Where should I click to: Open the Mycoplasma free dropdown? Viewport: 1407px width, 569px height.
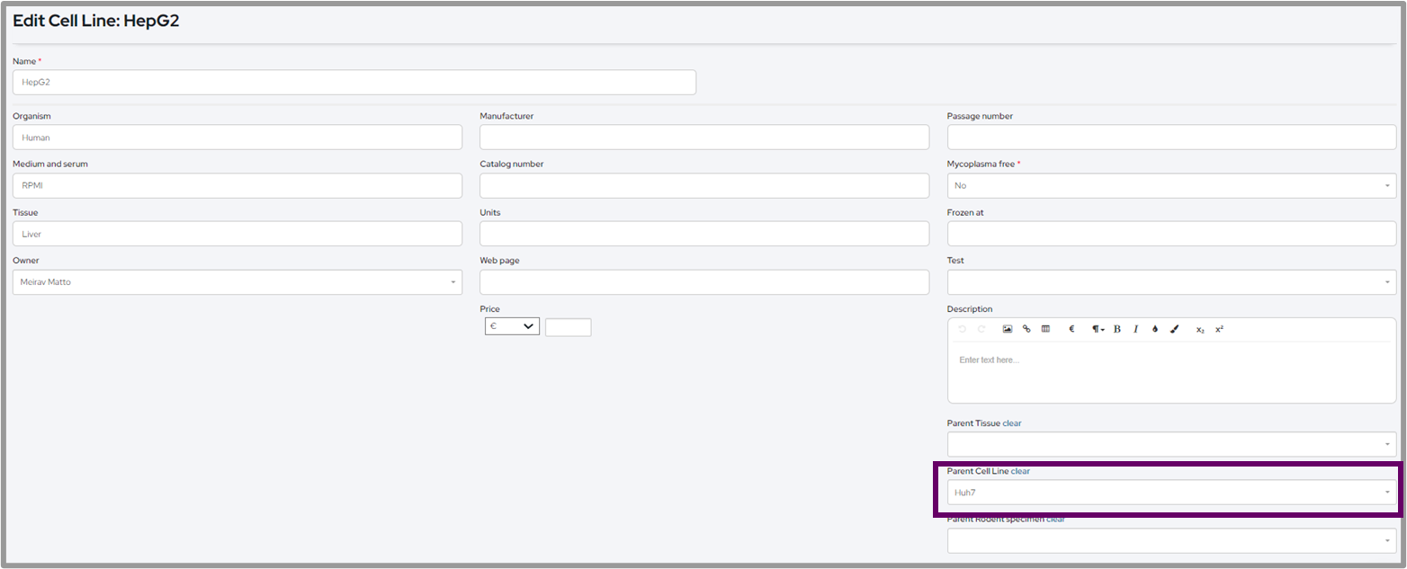pyautogui.click(x=1171, y=185)
